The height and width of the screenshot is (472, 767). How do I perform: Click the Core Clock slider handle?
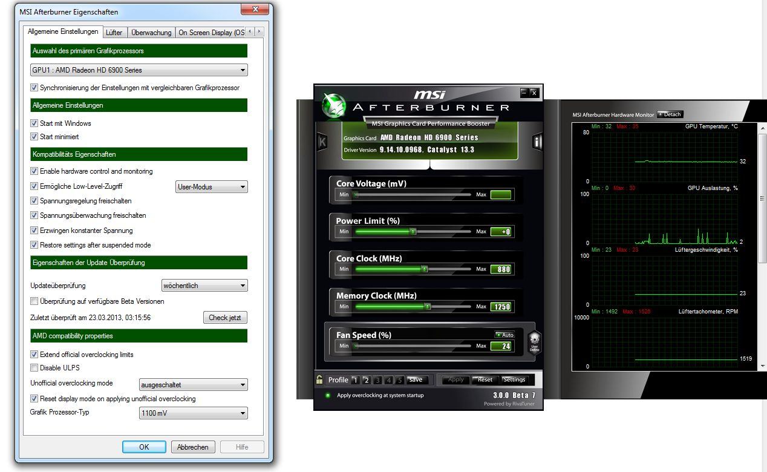click(424, 269)
